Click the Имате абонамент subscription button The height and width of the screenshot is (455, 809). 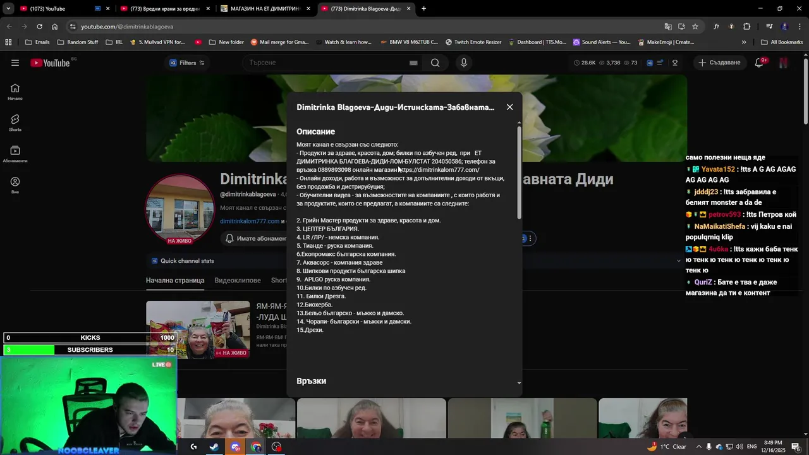point(254,238)
